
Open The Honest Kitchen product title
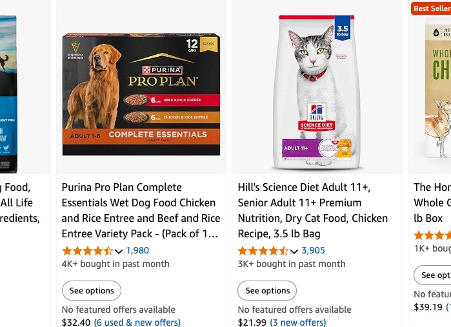click(x=432, y=203)
